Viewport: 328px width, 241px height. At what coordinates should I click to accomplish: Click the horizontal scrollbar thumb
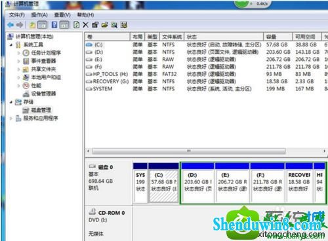pos(189,151)
